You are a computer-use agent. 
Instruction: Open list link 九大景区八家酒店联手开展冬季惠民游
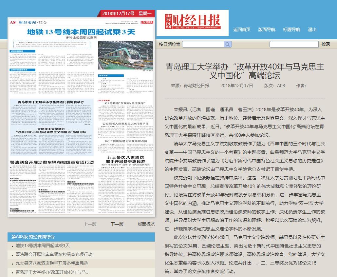(52, 263)
